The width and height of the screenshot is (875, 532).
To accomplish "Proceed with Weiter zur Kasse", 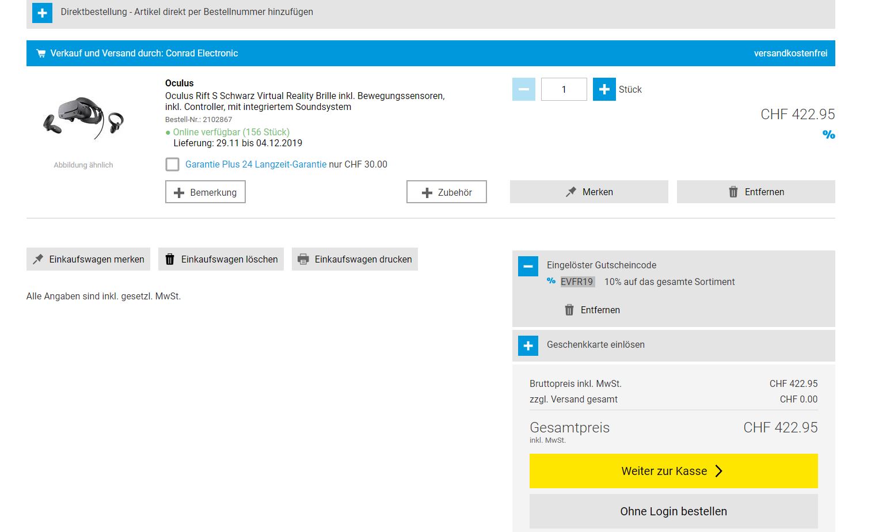I will (673, 471).
